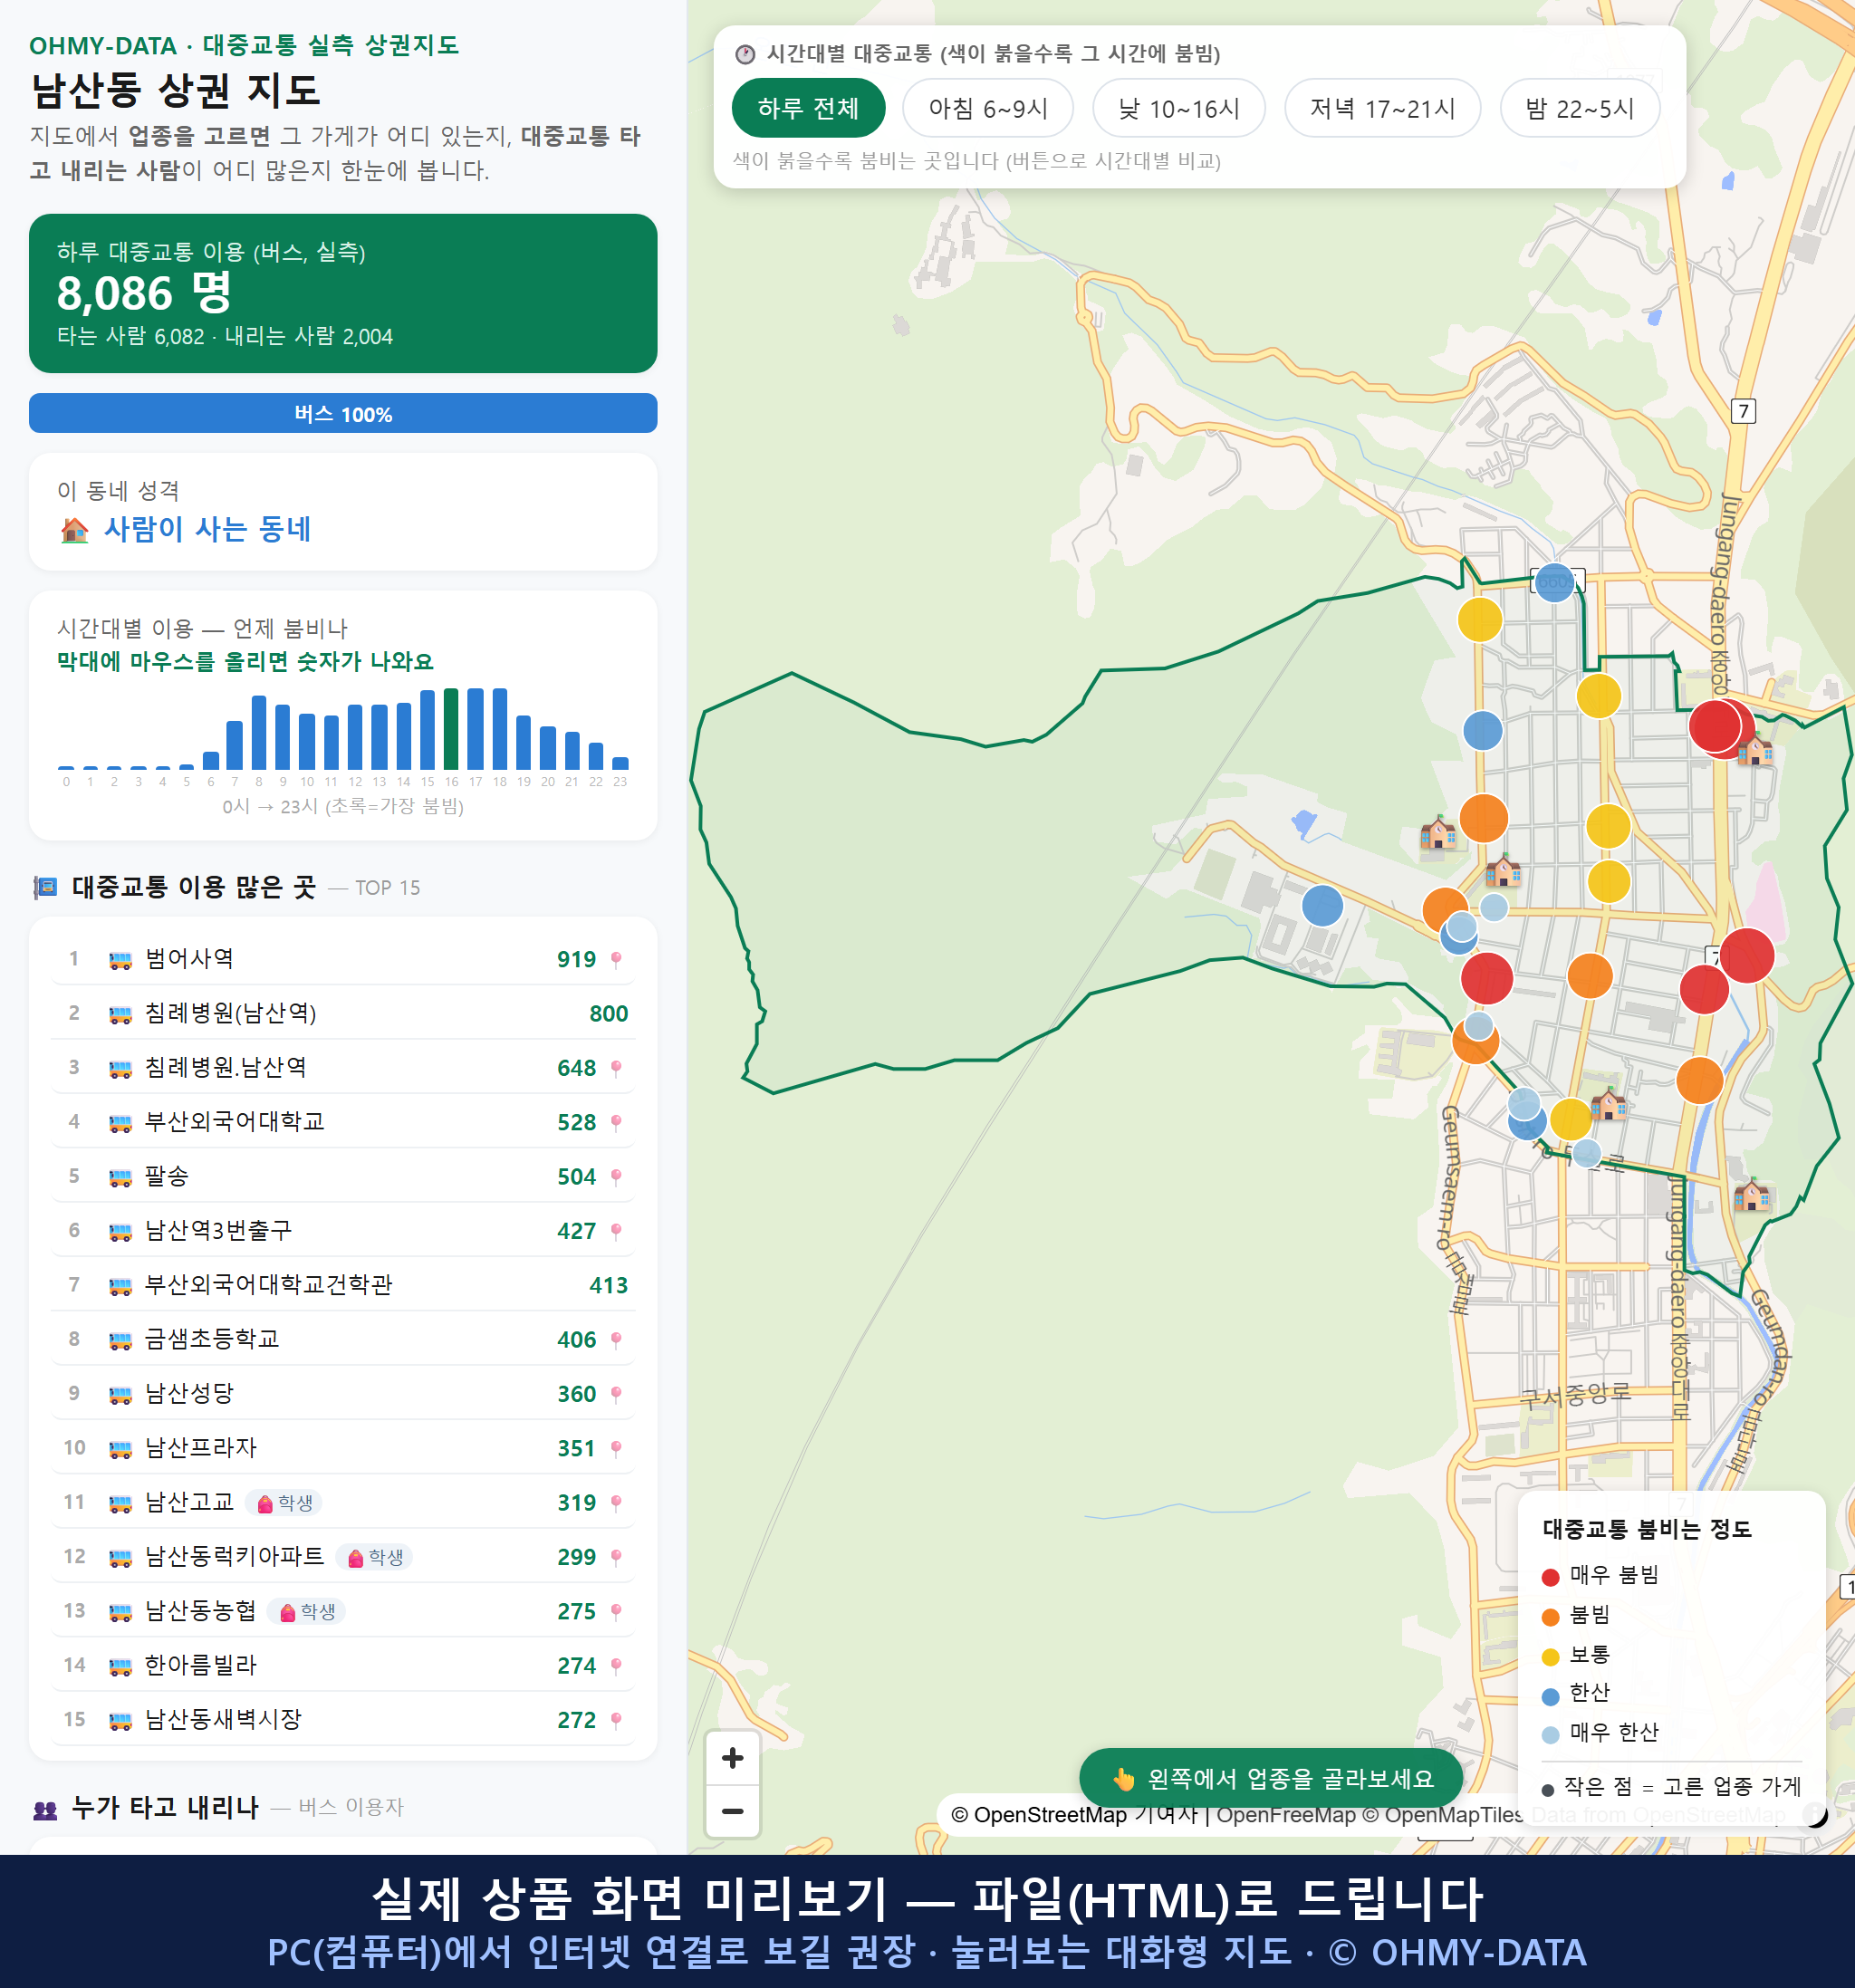Click the pin icon for 남산성당

pyautogui.click(x=616, y=1394)
